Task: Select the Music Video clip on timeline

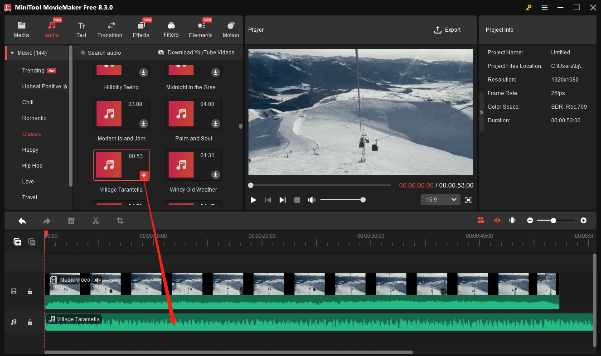Action: tap(302, 291)
